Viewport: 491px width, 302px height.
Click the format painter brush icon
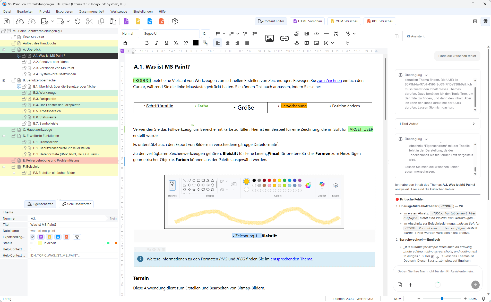[125, 43]
